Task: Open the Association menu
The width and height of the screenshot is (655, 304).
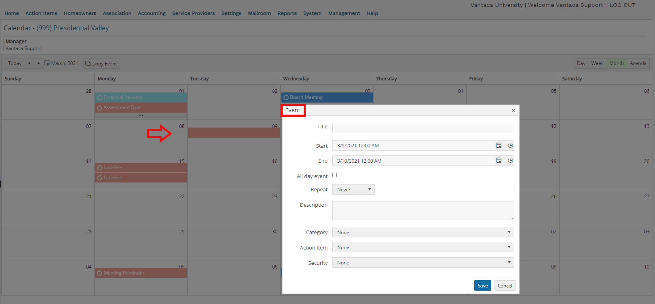Action: [x=117, y=13]
